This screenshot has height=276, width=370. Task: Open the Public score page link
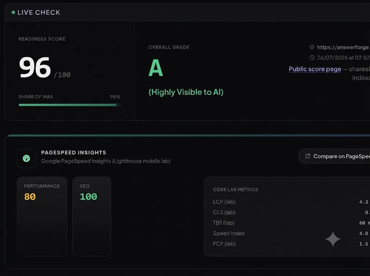(315, 69)
